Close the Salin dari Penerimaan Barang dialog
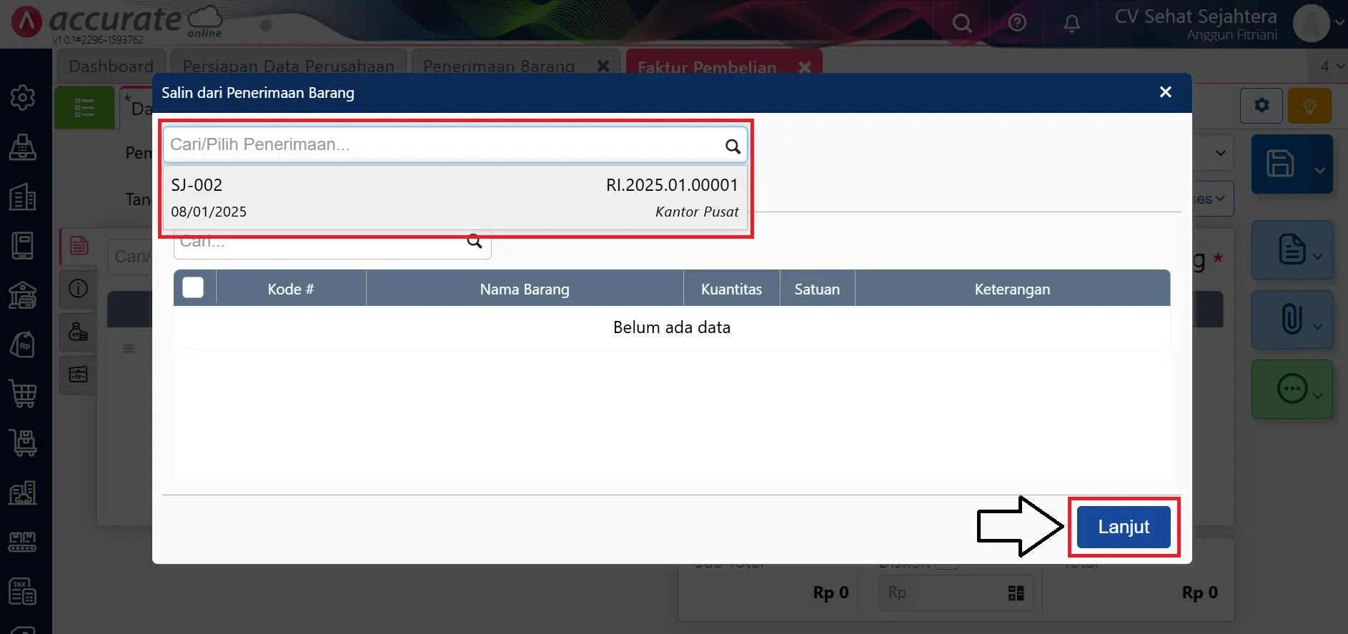Screen dimensions: 1348x634 [x=1165, y=92]
